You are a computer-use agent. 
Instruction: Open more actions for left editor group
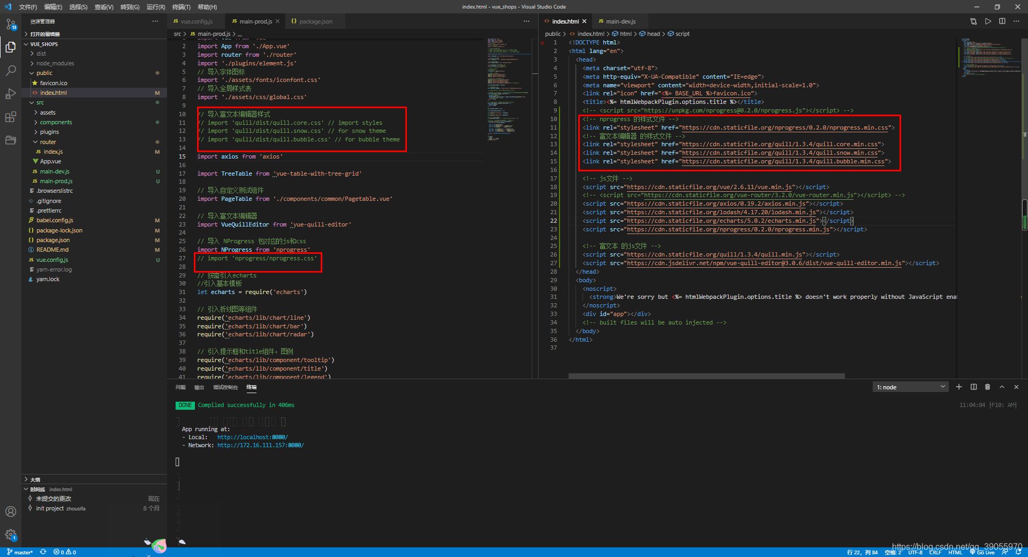pyautogui.click(x=526, y=21)
